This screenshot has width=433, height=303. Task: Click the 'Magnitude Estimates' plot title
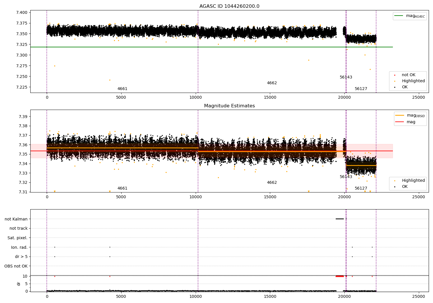click(x=229, y=106)
